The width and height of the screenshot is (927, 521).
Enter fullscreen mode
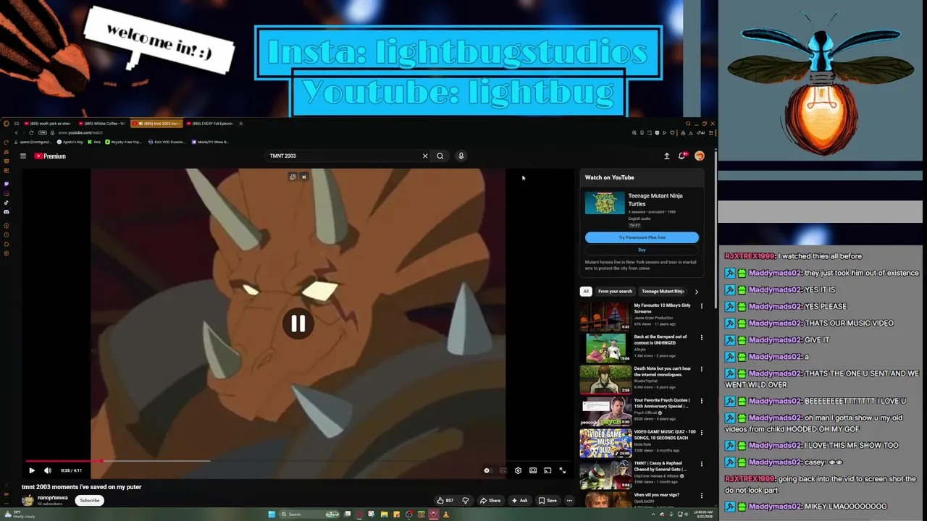pyautogui.click(x=563, y=470)
